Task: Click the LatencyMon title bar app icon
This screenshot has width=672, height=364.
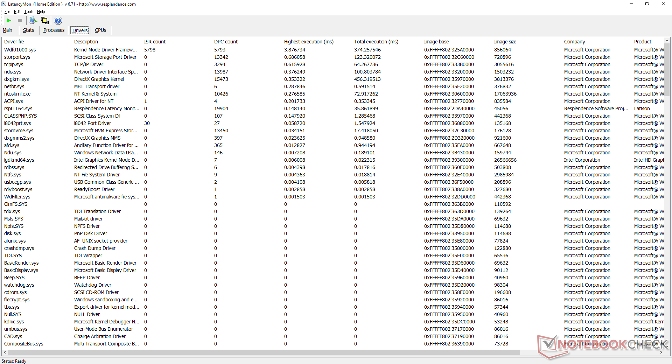Action: pos(3,4)
